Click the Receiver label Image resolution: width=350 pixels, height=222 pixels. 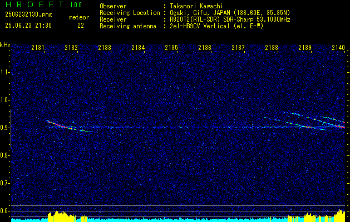click(113, 19)
